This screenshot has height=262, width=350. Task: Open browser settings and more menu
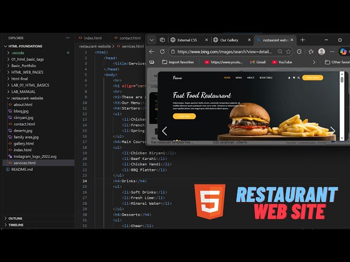[332, 52]
